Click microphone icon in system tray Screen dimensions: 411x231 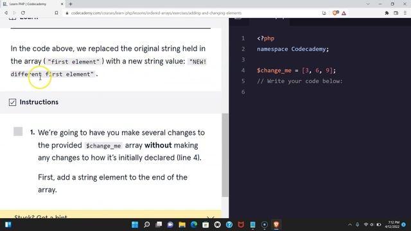point(357,225)
